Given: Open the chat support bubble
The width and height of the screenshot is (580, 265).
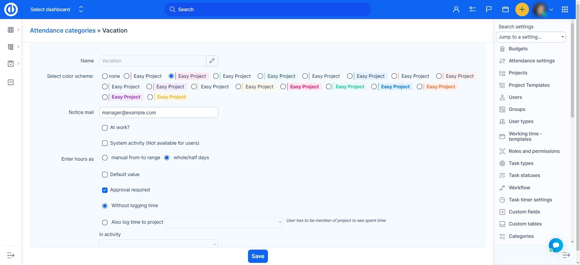Looking at the screenshot, I should tap(556, 245).
